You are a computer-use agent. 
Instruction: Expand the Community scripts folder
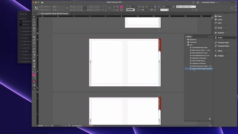point(186,42)
